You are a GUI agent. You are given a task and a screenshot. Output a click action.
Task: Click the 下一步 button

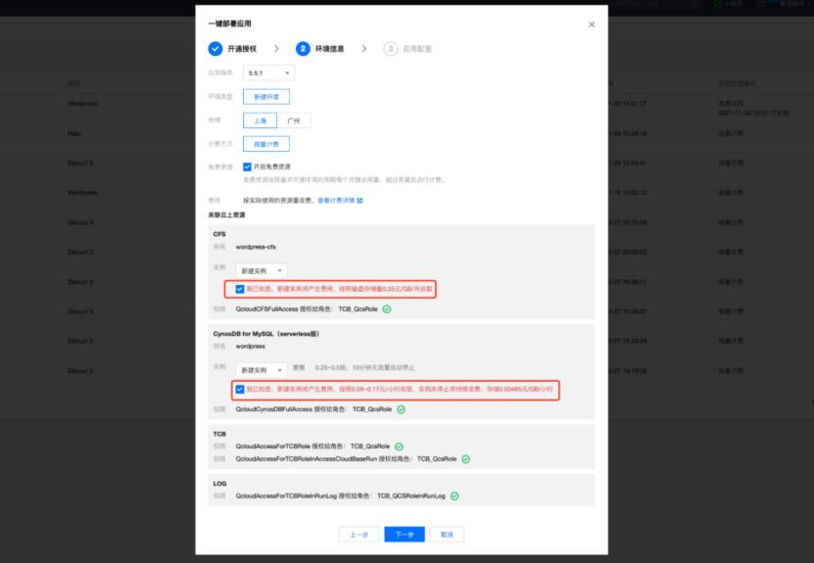pos(405,535)
